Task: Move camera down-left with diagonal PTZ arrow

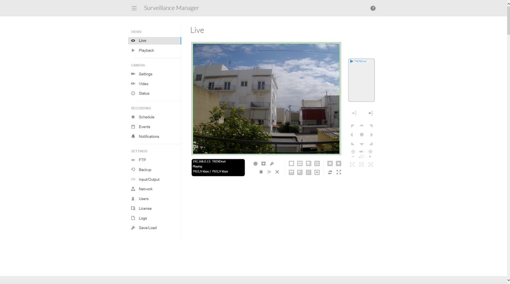Action: click(352, 144)
